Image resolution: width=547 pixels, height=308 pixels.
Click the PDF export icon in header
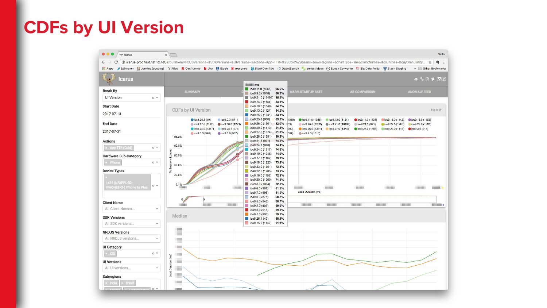(x=427, y=79)
